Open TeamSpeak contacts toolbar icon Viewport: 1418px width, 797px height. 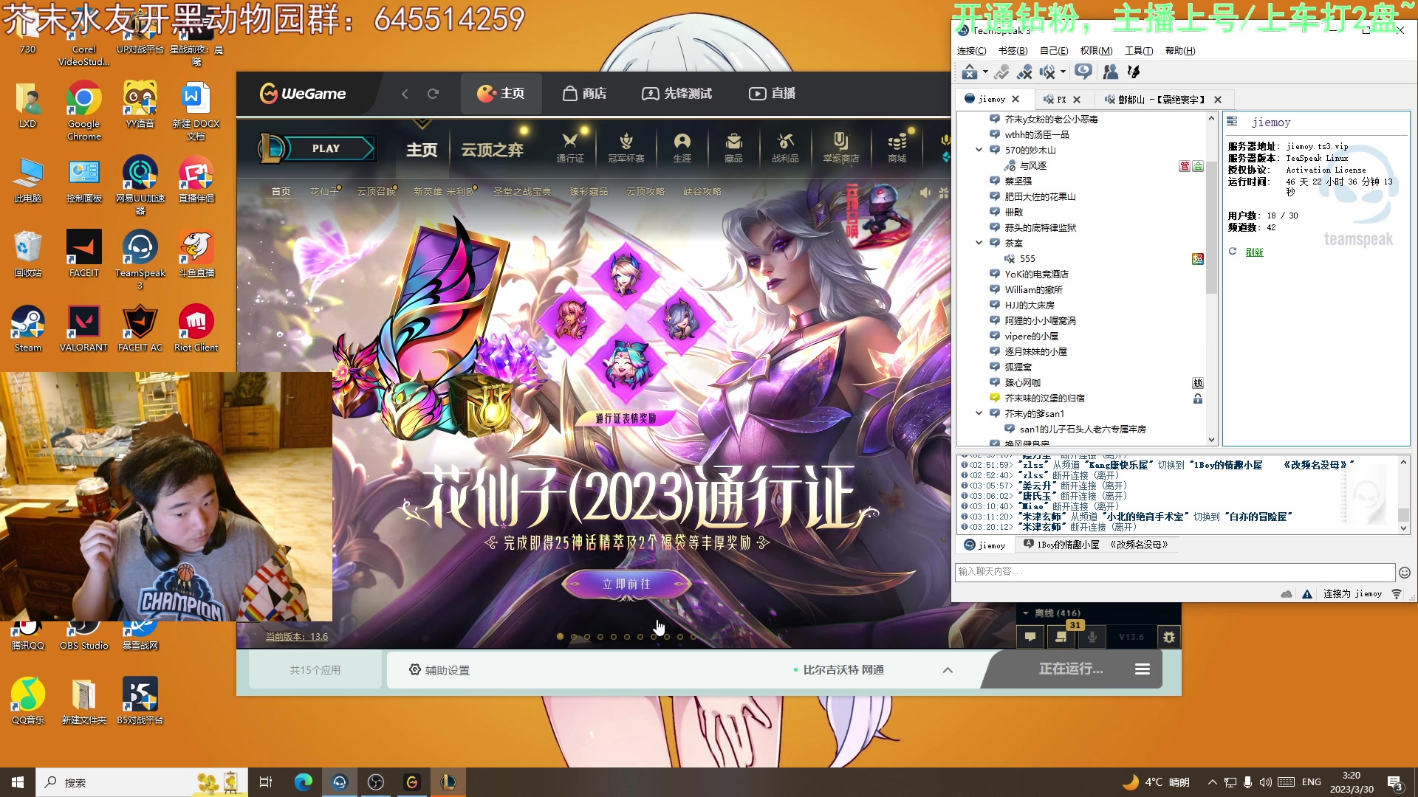[x=1110, y=72]
